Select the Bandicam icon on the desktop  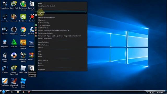coord(32,18)
